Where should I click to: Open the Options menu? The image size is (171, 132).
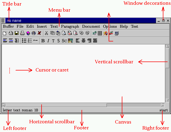110,26
